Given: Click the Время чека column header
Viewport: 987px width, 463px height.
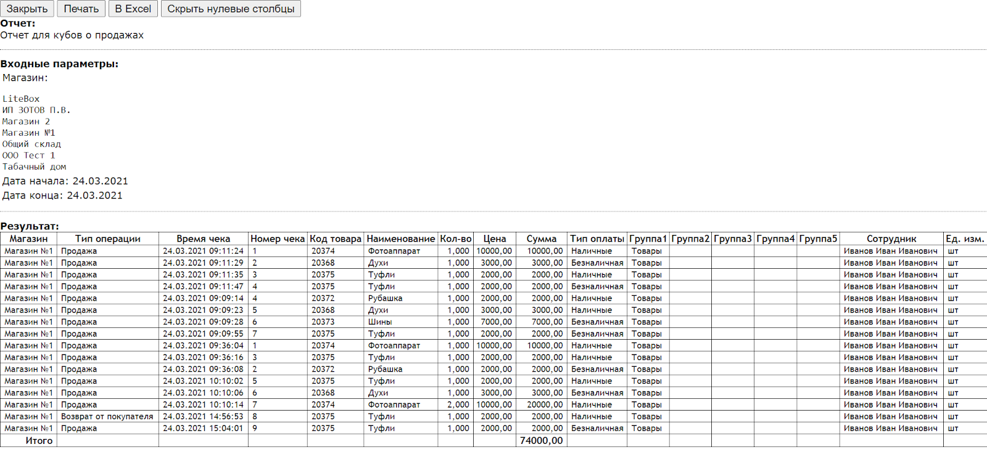Looking at the screenshot, I should (203, 239).
